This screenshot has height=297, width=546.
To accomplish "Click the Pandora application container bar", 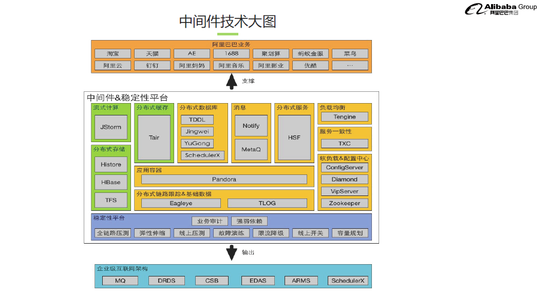I will point(224,180).
